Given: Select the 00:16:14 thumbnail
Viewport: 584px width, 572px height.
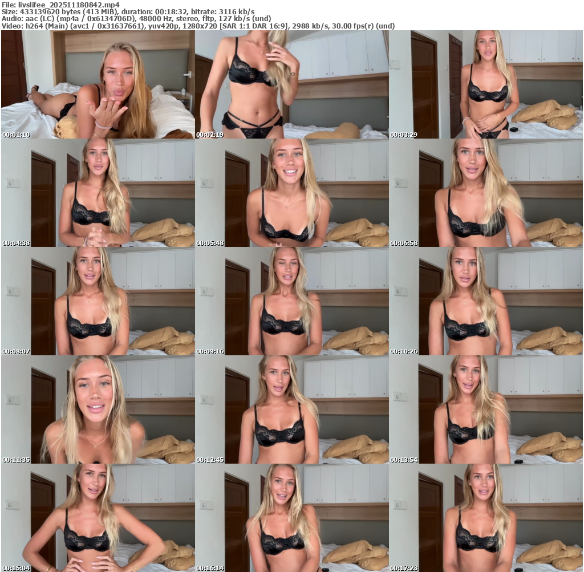Looking at the screenshot, I should [291, 518].
